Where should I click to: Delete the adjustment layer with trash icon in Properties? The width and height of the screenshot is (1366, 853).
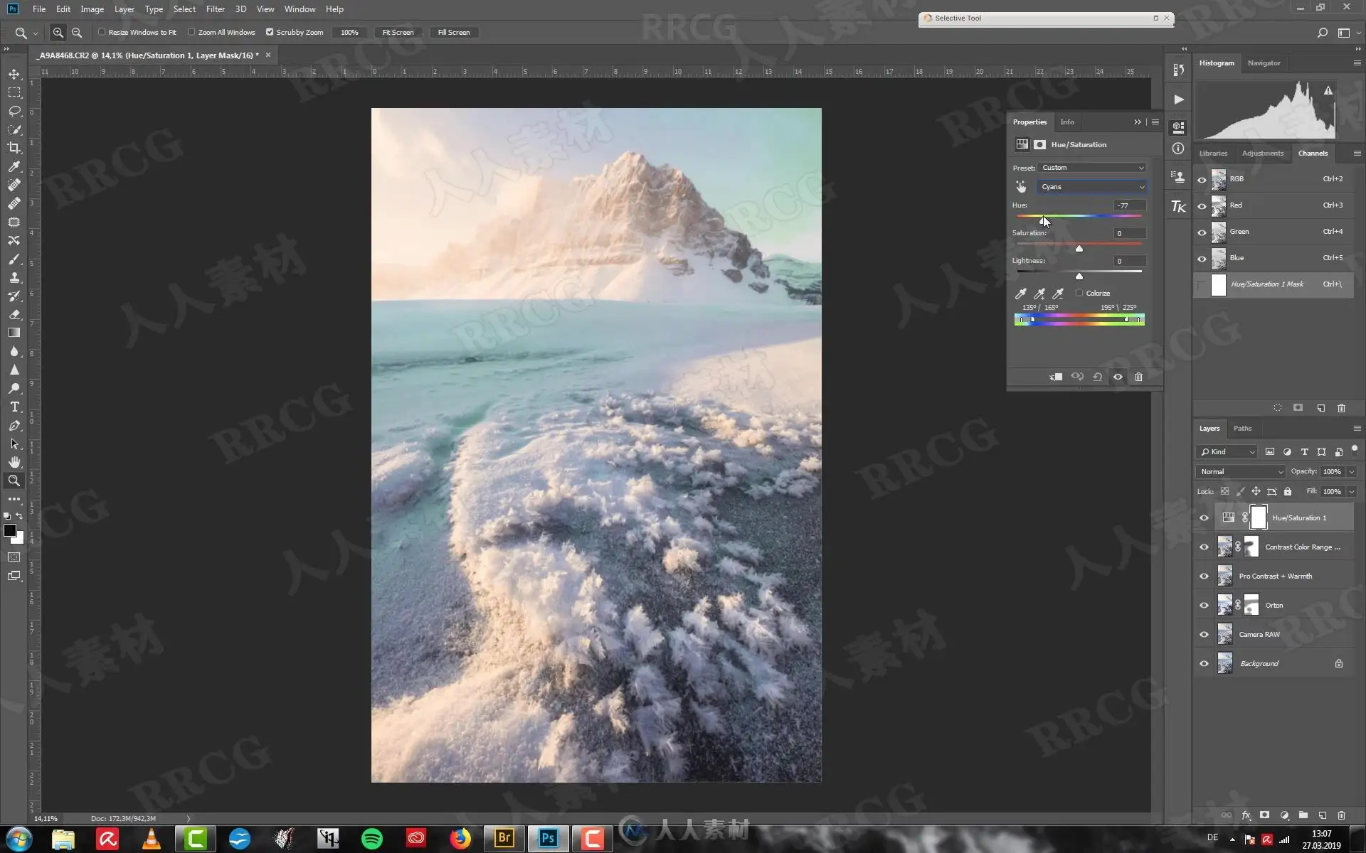pos(1138,377)
